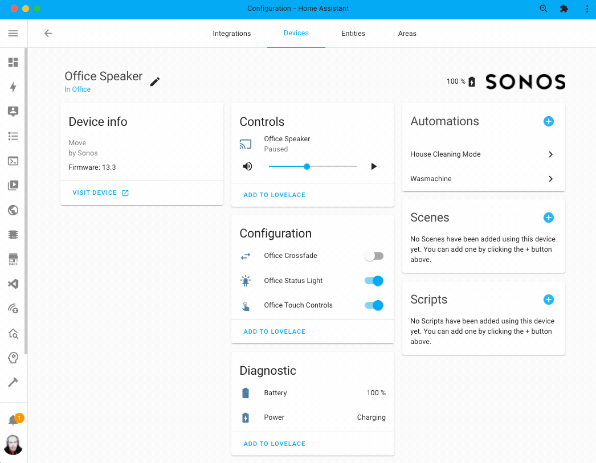Expand the Wasmachine automation
This screenshot has height=463, width=596.
[550, 179]
